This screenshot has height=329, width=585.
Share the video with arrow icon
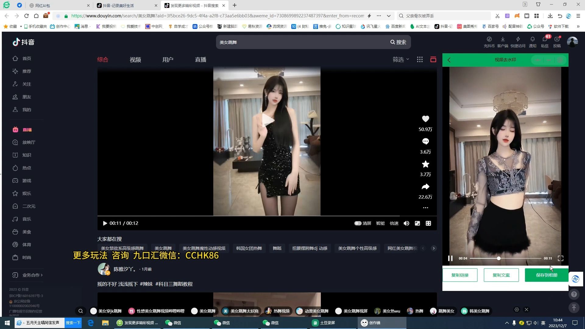coord(425,186)
